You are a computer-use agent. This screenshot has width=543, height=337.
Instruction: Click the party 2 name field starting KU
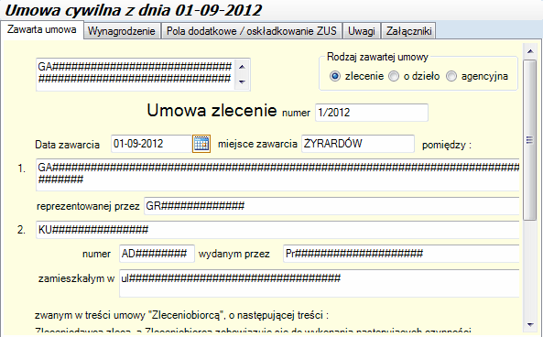coord(277,230)
